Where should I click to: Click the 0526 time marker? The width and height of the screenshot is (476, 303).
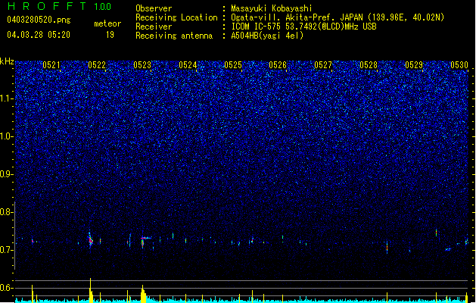point(278,64)
